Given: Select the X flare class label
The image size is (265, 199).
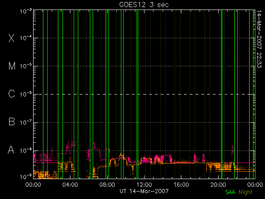Looking at the screenshot, I should coord(12,38).
